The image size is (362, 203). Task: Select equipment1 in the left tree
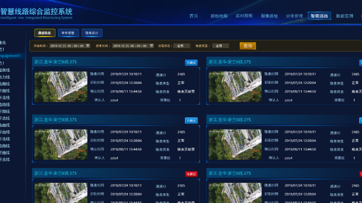(10, 56)
